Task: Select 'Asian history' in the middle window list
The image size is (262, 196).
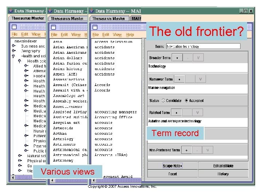Action: click(x=68, y=69)
